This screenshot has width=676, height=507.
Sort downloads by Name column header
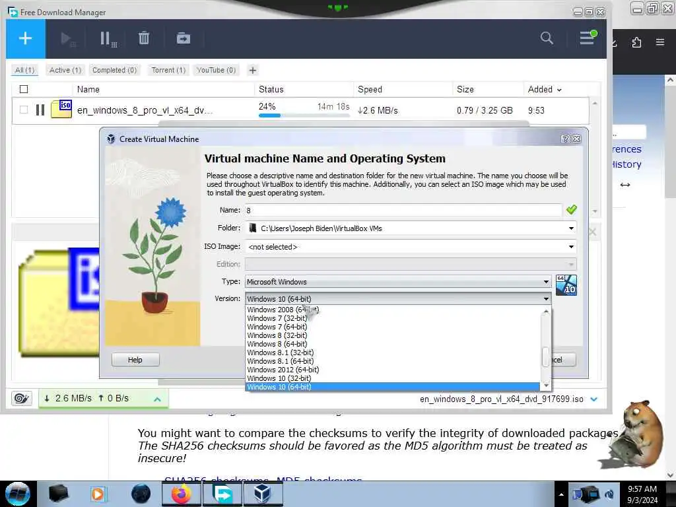[88, 89]
